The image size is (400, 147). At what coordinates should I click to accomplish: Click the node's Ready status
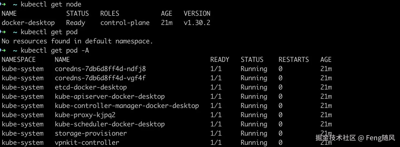click(76, 23)
